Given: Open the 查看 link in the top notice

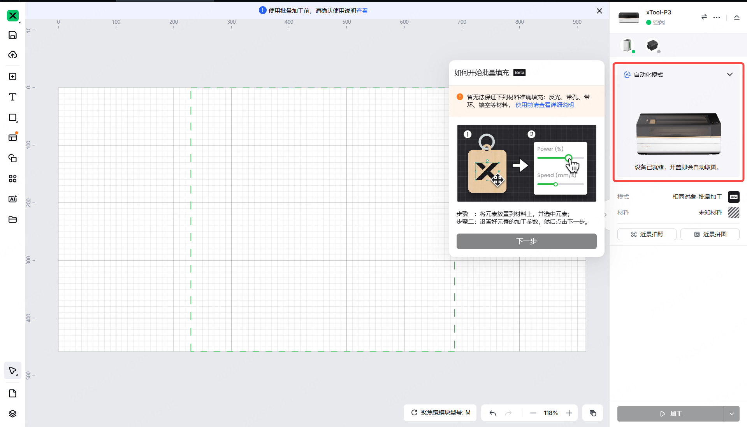Looking at the screenshot, I should [362, 11].
